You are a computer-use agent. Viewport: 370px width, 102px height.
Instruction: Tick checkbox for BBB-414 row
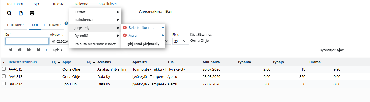(4, 84)
